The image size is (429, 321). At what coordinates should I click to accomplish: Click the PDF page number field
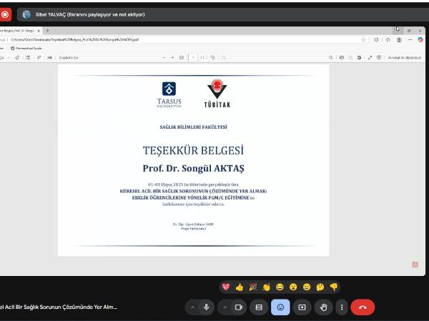click(x=193, y=57)
